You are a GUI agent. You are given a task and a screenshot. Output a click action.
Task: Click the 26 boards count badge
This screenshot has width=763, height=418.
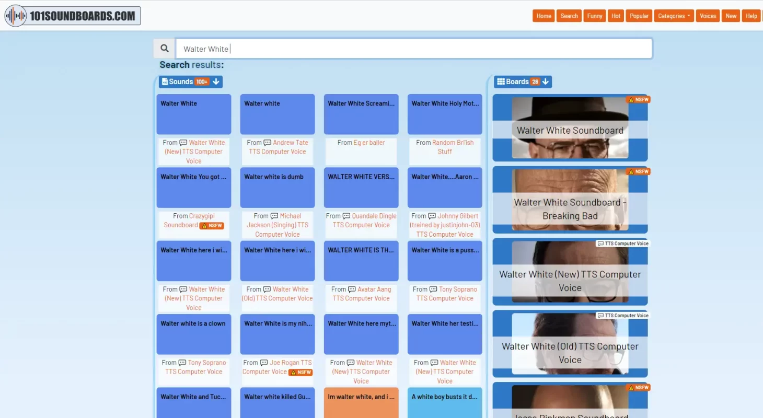(535, 82)
